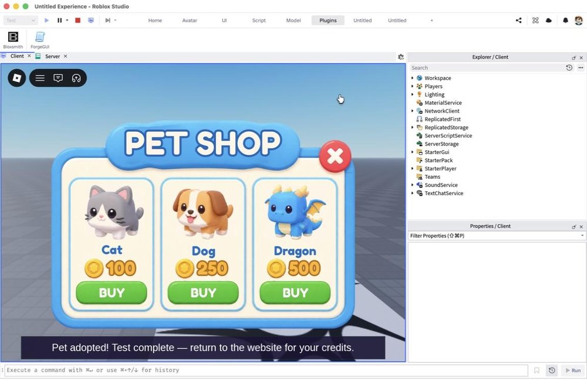Viewport: 587px width, 391px height.
Task: Expand the ReplicatedStorage tree node
Action: tap(412, 127)
